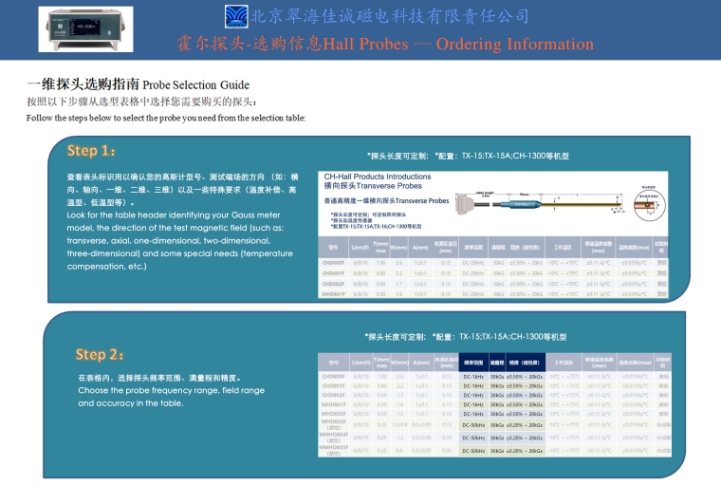Click the Step 2 heading label
The width and height of the screenshot is (721, 485).
[100, 354]
